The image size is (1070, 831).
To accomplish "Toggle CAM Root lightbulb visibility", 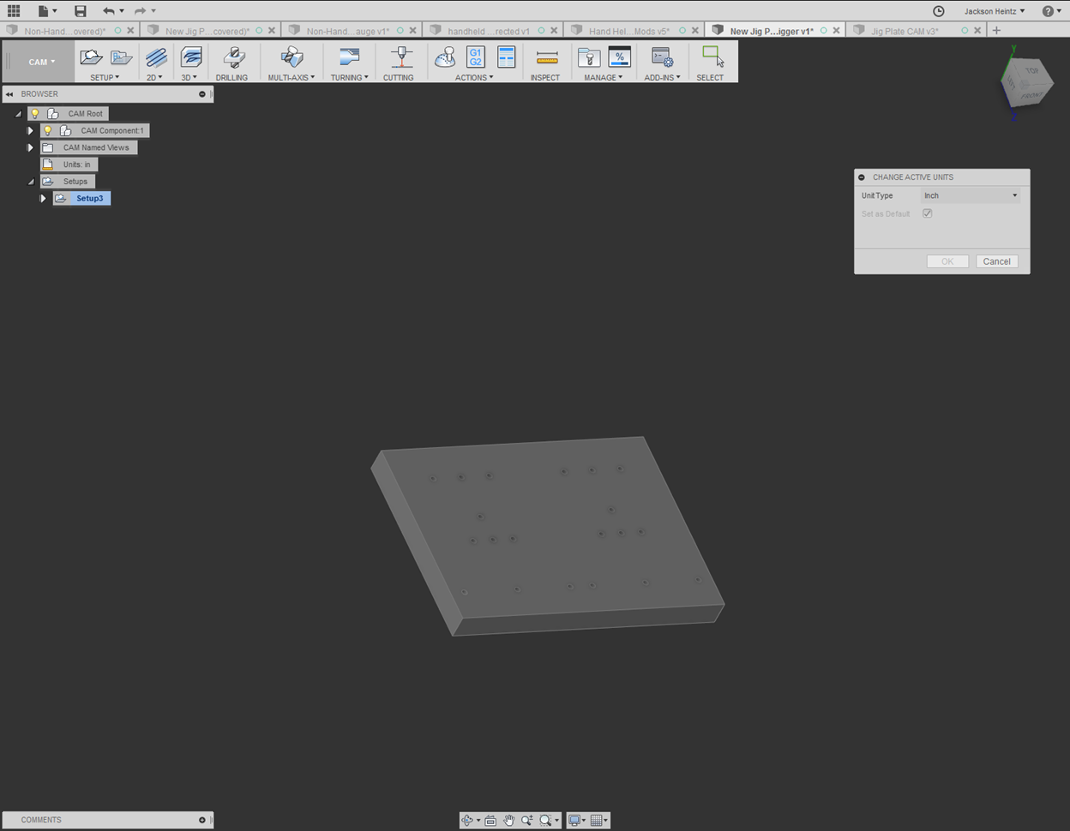I will [35, 113].
